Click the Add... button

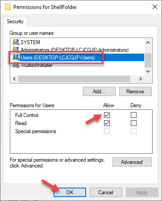coord(99,92)
